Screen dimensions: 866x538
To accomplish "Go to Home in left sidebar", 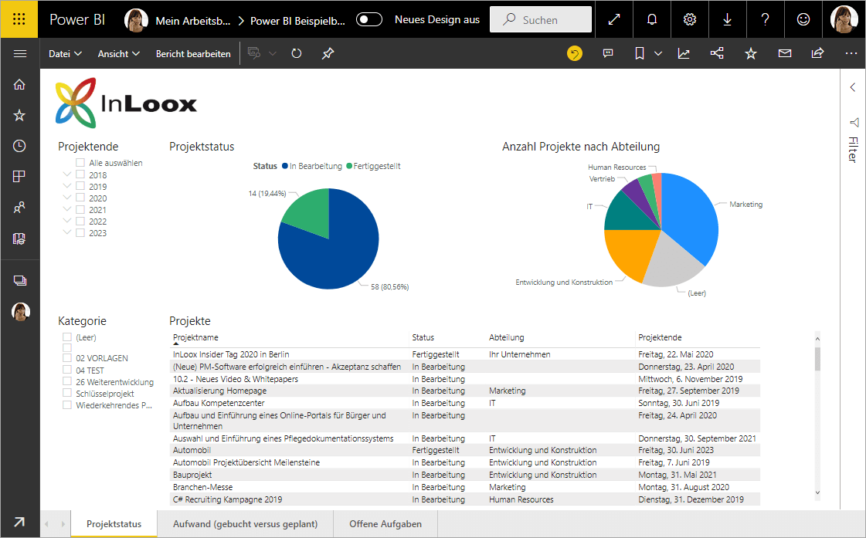I will tap(19, 84).
